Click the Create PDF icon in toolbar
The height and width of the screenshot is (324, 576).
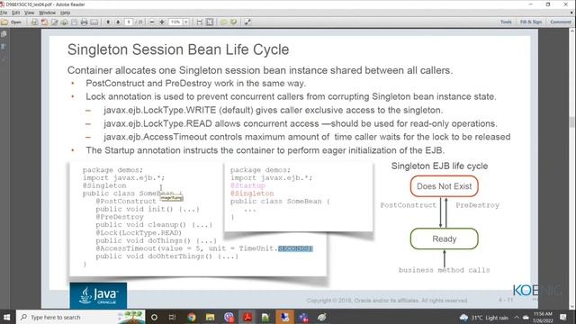tap(44, 22)
